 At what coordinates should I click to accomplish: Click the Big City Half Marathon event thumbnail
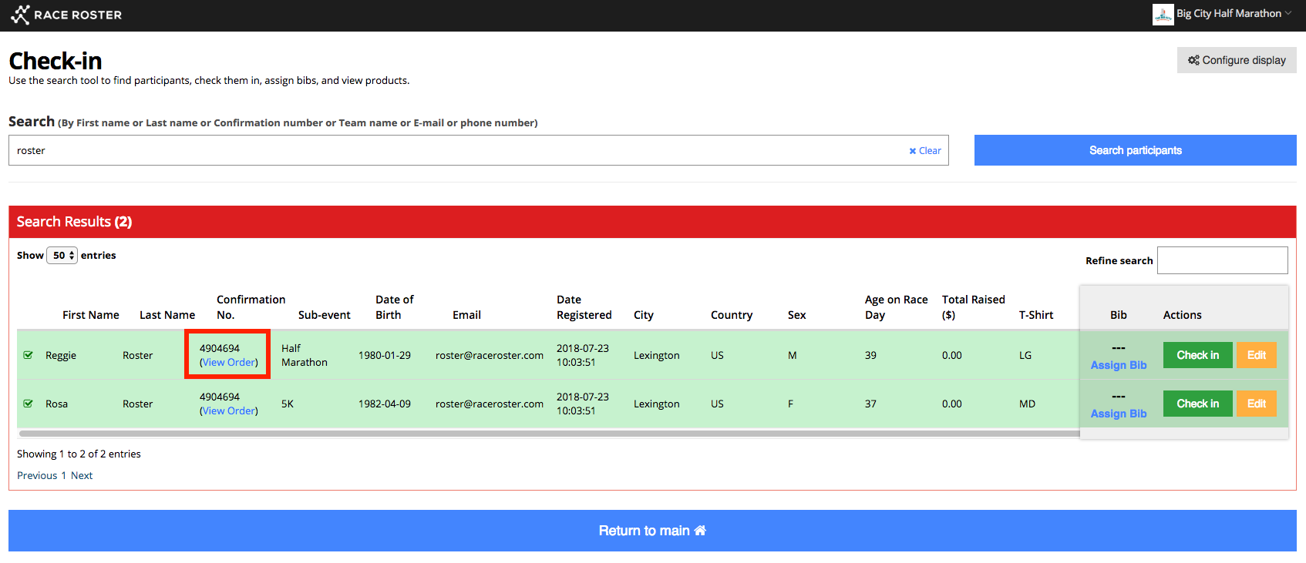(1163, 14)
